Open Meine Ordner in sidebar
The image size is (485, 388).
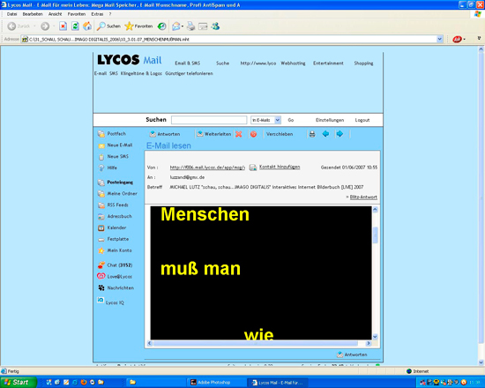117,194
